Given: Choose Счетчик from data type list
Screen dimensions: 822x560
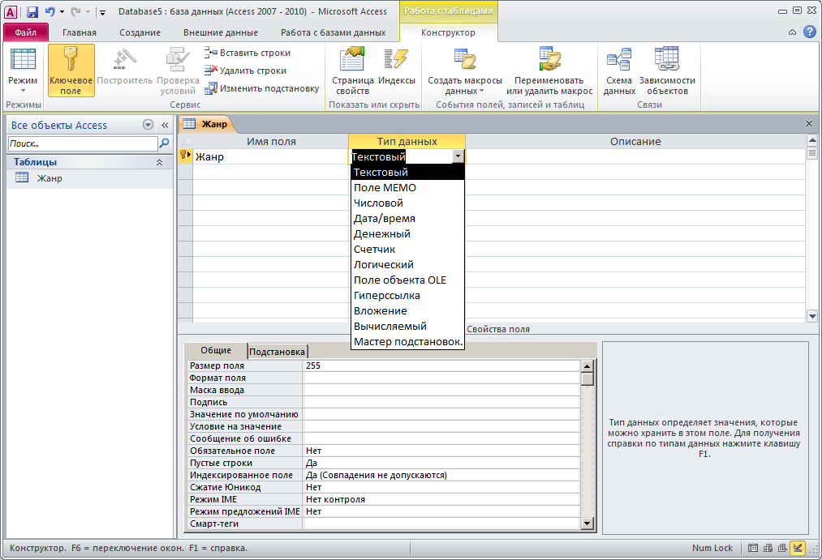Looking at the screenshot, I should point(407,249).
